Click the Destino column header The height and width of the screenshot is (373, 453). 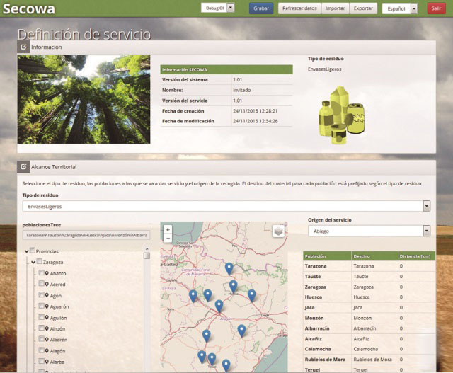[374, 256]
